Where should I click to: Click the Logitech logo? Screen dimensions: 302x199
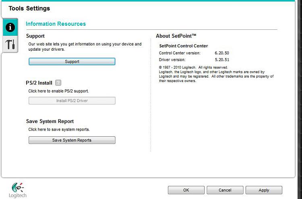tap(18, 190)
